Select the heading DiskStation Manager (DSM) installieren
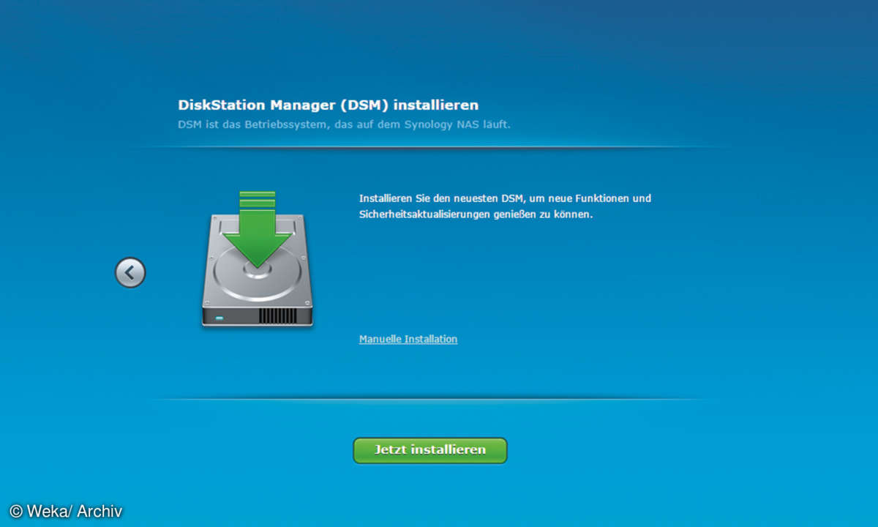 pyautogui.click(x=329, y=105)
